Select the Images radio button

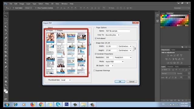point(56,30)
